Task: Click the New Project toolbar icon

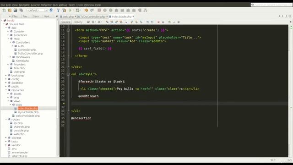Action: click(10, 10)
